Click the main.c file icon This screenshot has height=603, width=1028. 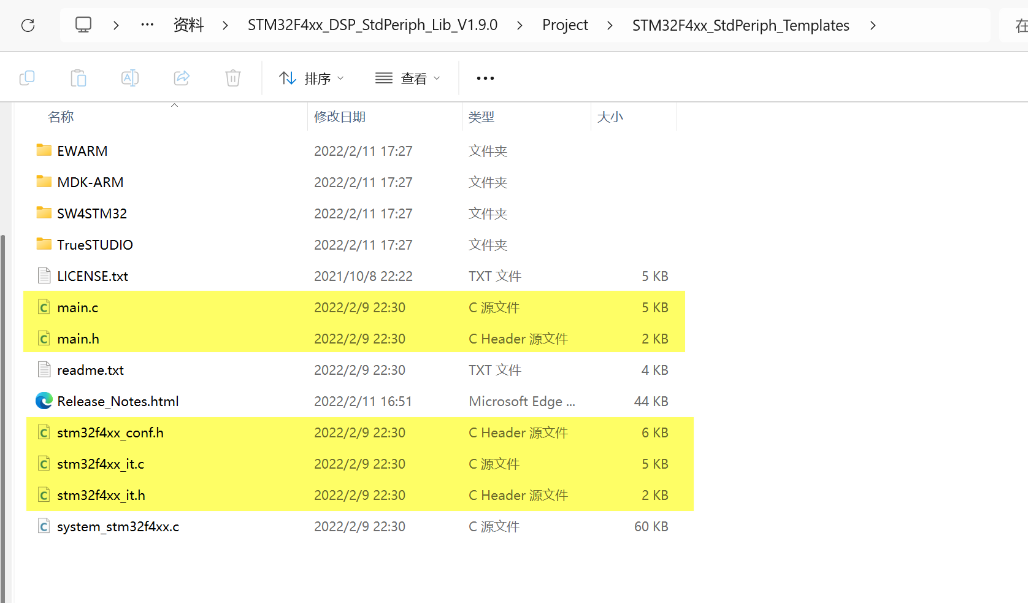click(44, 307)
